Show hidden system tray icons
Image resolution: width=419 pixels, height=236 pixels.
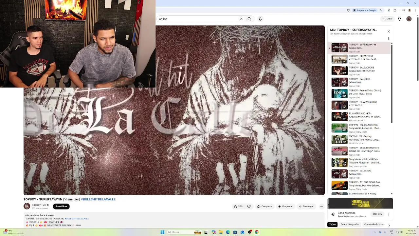[375, 232]
